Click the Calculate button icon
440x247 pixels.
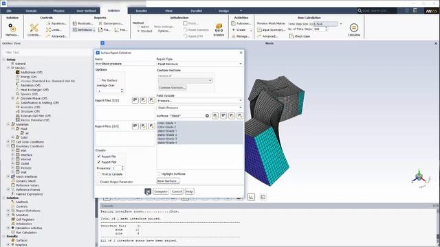(354, 30)
